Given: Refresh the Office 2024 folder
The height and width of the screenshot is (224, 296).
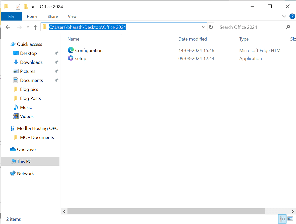Looking at the screenshot, I should pyautogui.click(x=211, y=27).
